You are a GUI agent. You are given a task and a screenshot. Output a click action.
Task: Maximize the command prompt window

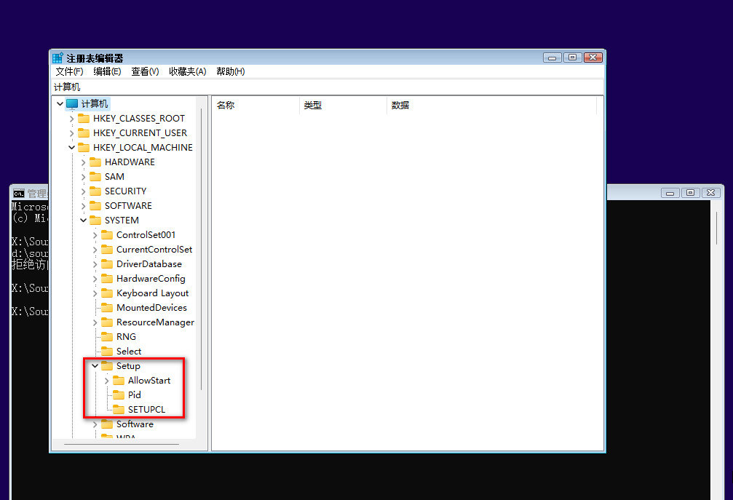690,193
